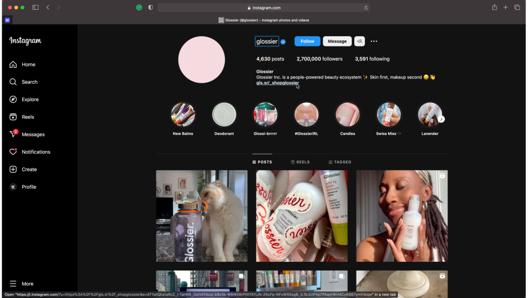This screenshot has width=528, height=298.
Task: Click the 4,630 posts count
Action: [270, 59]
